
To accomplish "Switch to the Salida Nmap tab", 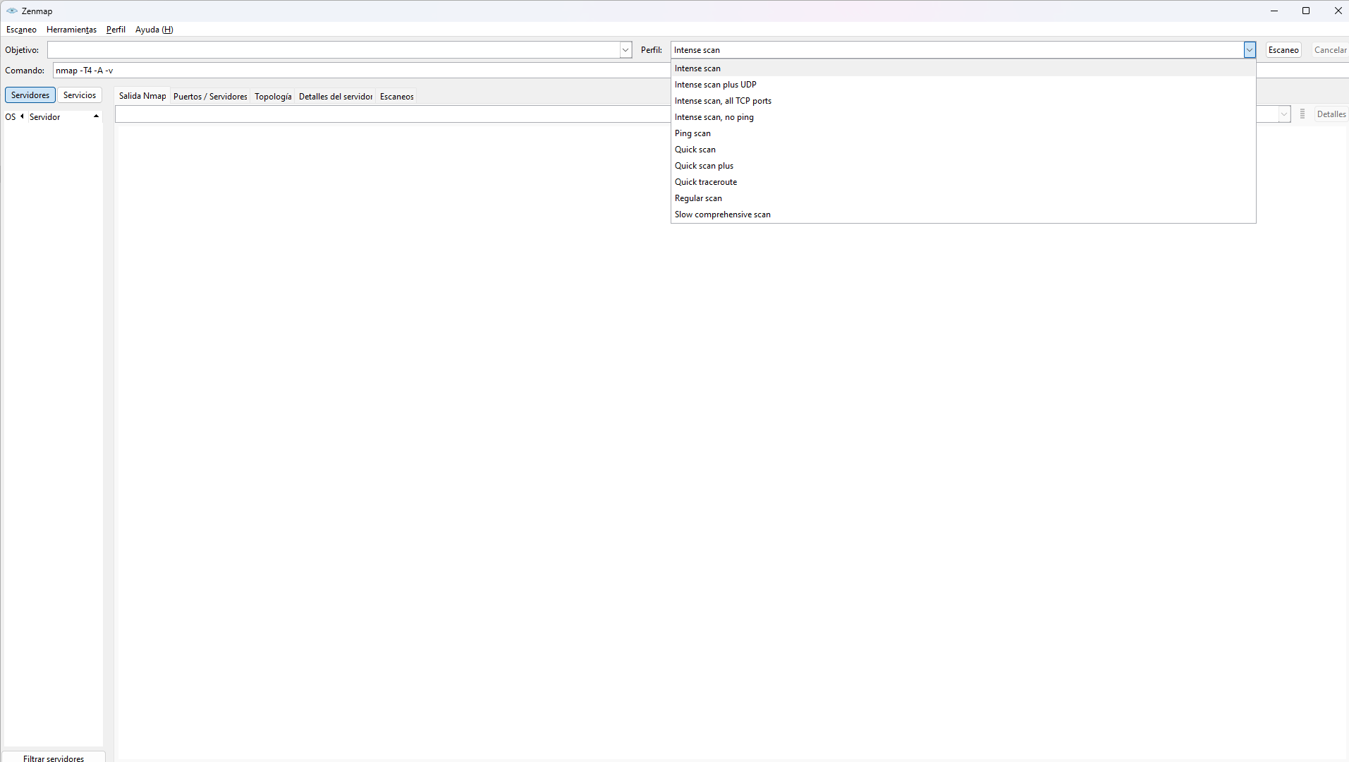I will point(142,96).
